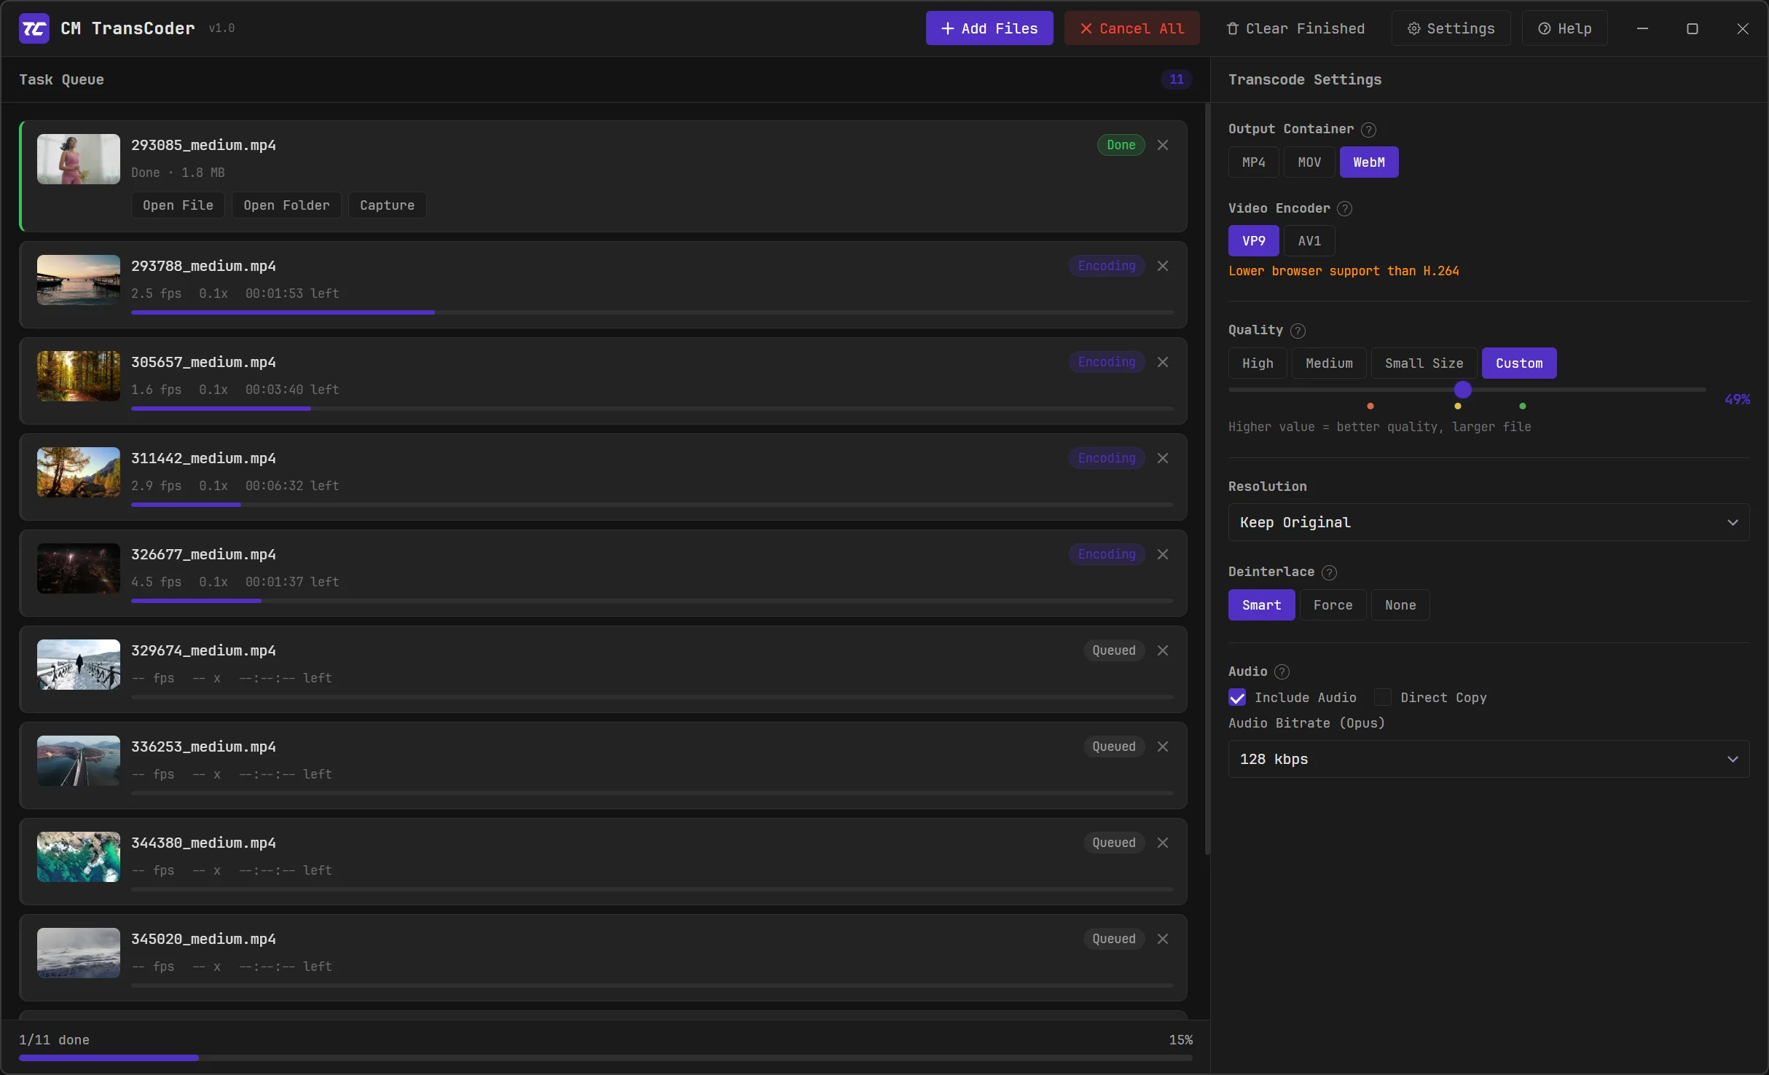The width and height of the screenshot is (1769, 1075).
Task: Click the Audio section help icon
Action: [1282, 672]
